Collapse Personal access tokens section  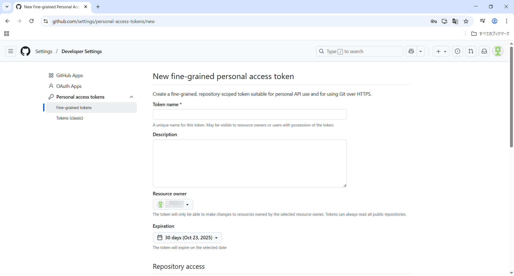pos(131,97)
